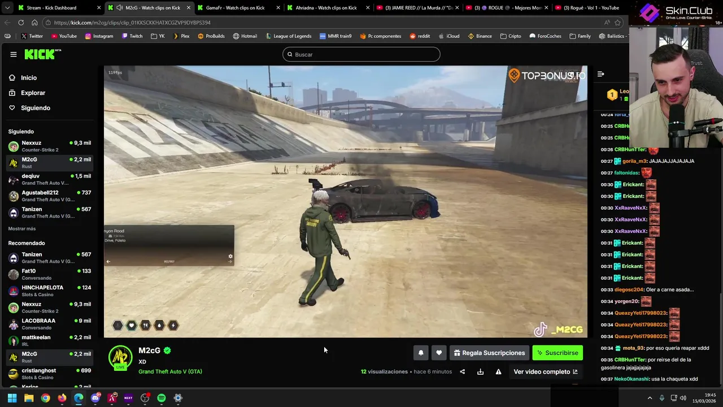The height and width of the screenshot is (407, 723).
Task: Open cristianghost recommended channel
Action: point(50,374)
